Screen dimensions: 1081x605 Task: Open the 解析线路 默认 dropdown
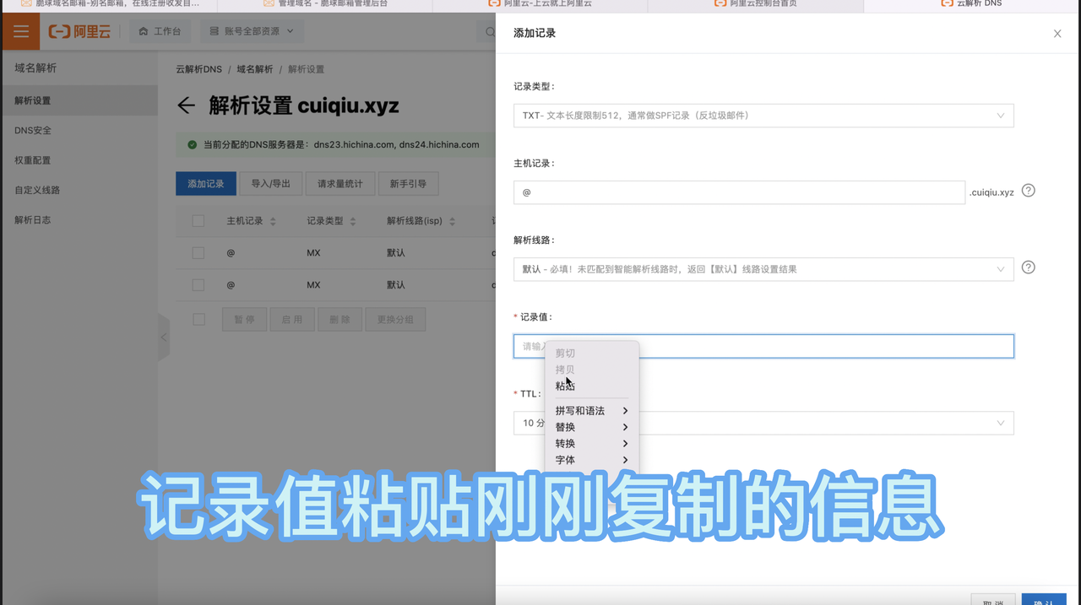tap(763, 269)
